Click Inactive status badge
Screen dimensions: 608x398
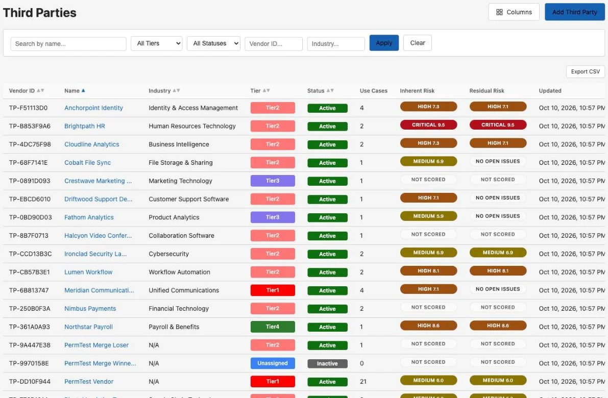click(x=327, y=363)
